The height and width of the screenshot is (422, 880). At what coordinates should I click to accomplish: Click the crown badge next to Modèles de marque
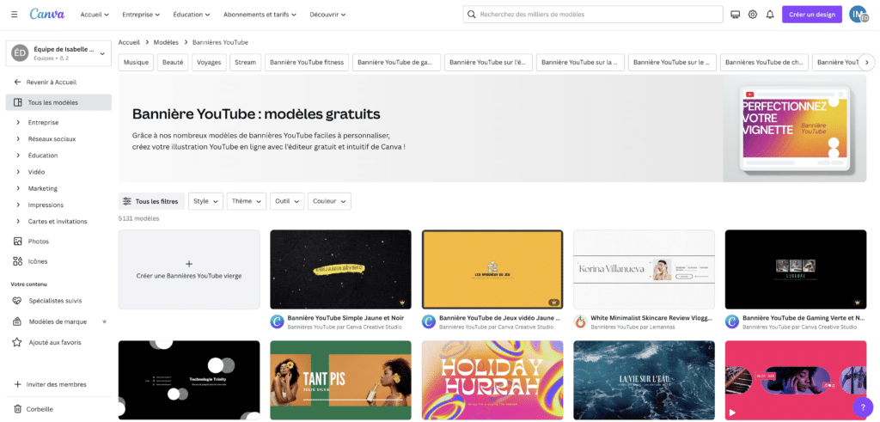[104, 321]
